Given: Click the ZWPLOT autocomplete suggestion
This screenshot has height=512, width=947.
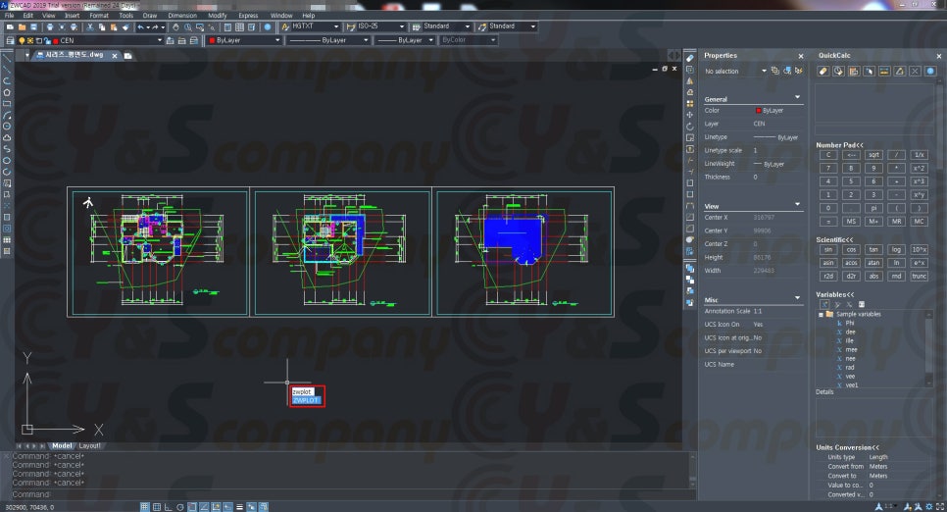Looking at the screenshot, I should tap(306, 400).
